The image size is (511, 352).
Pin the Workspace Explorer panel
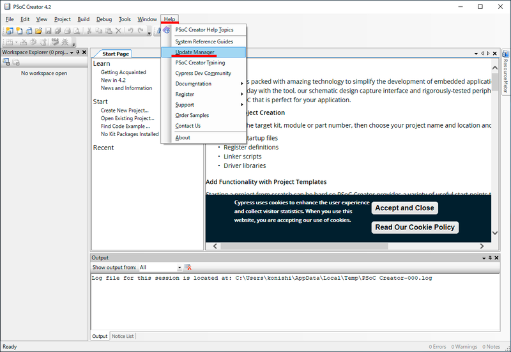[78, 52]
